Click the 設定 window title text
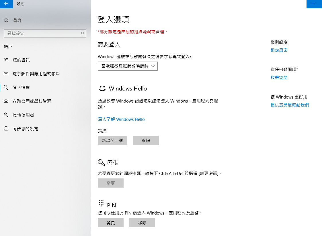Viewport: 322px width, 236px height. pyautogui.click(x=20, y=4)
